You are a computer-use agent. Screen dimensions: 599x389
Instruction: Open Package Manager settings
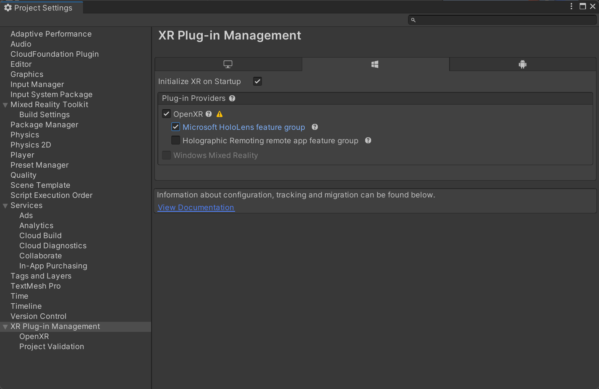(44, 125)
